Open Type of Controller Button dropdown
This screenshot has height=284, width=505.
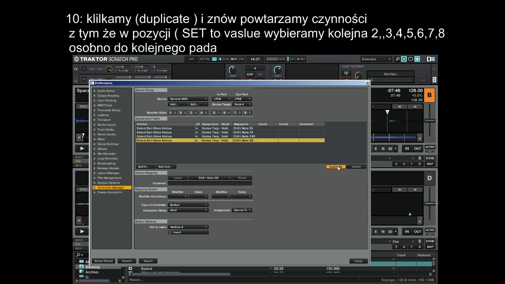click(188, 205)
